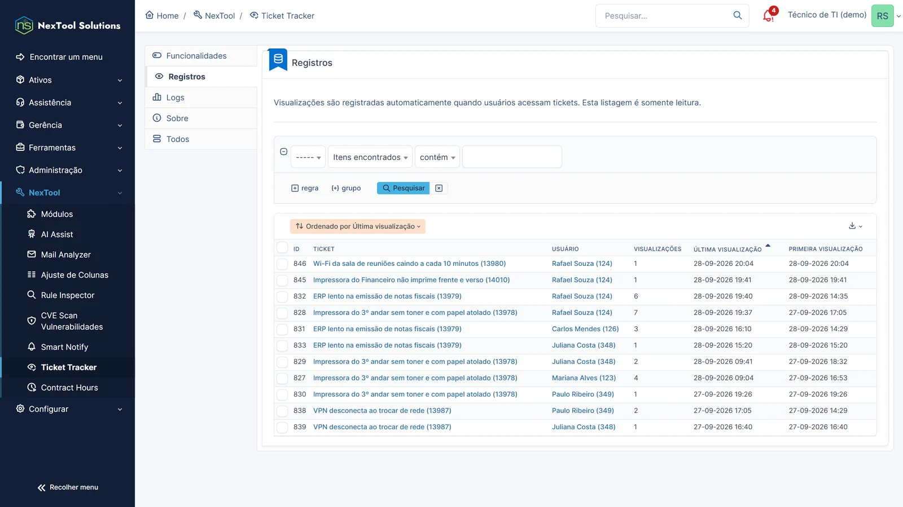This screenshot has height=507, width=903.
Task: Expand the Ativos sidebar menu
Action: (x=68, y=80)
